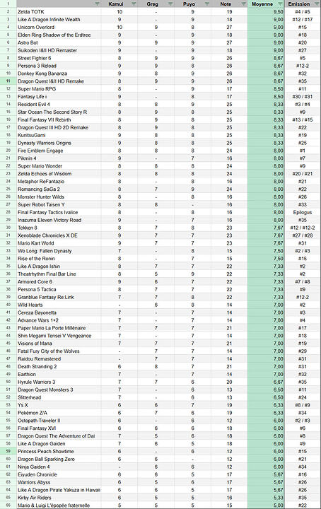Select the green 9,50 Moyenne cell
This screenshot has height=509, width=321.
click(266, 12)
